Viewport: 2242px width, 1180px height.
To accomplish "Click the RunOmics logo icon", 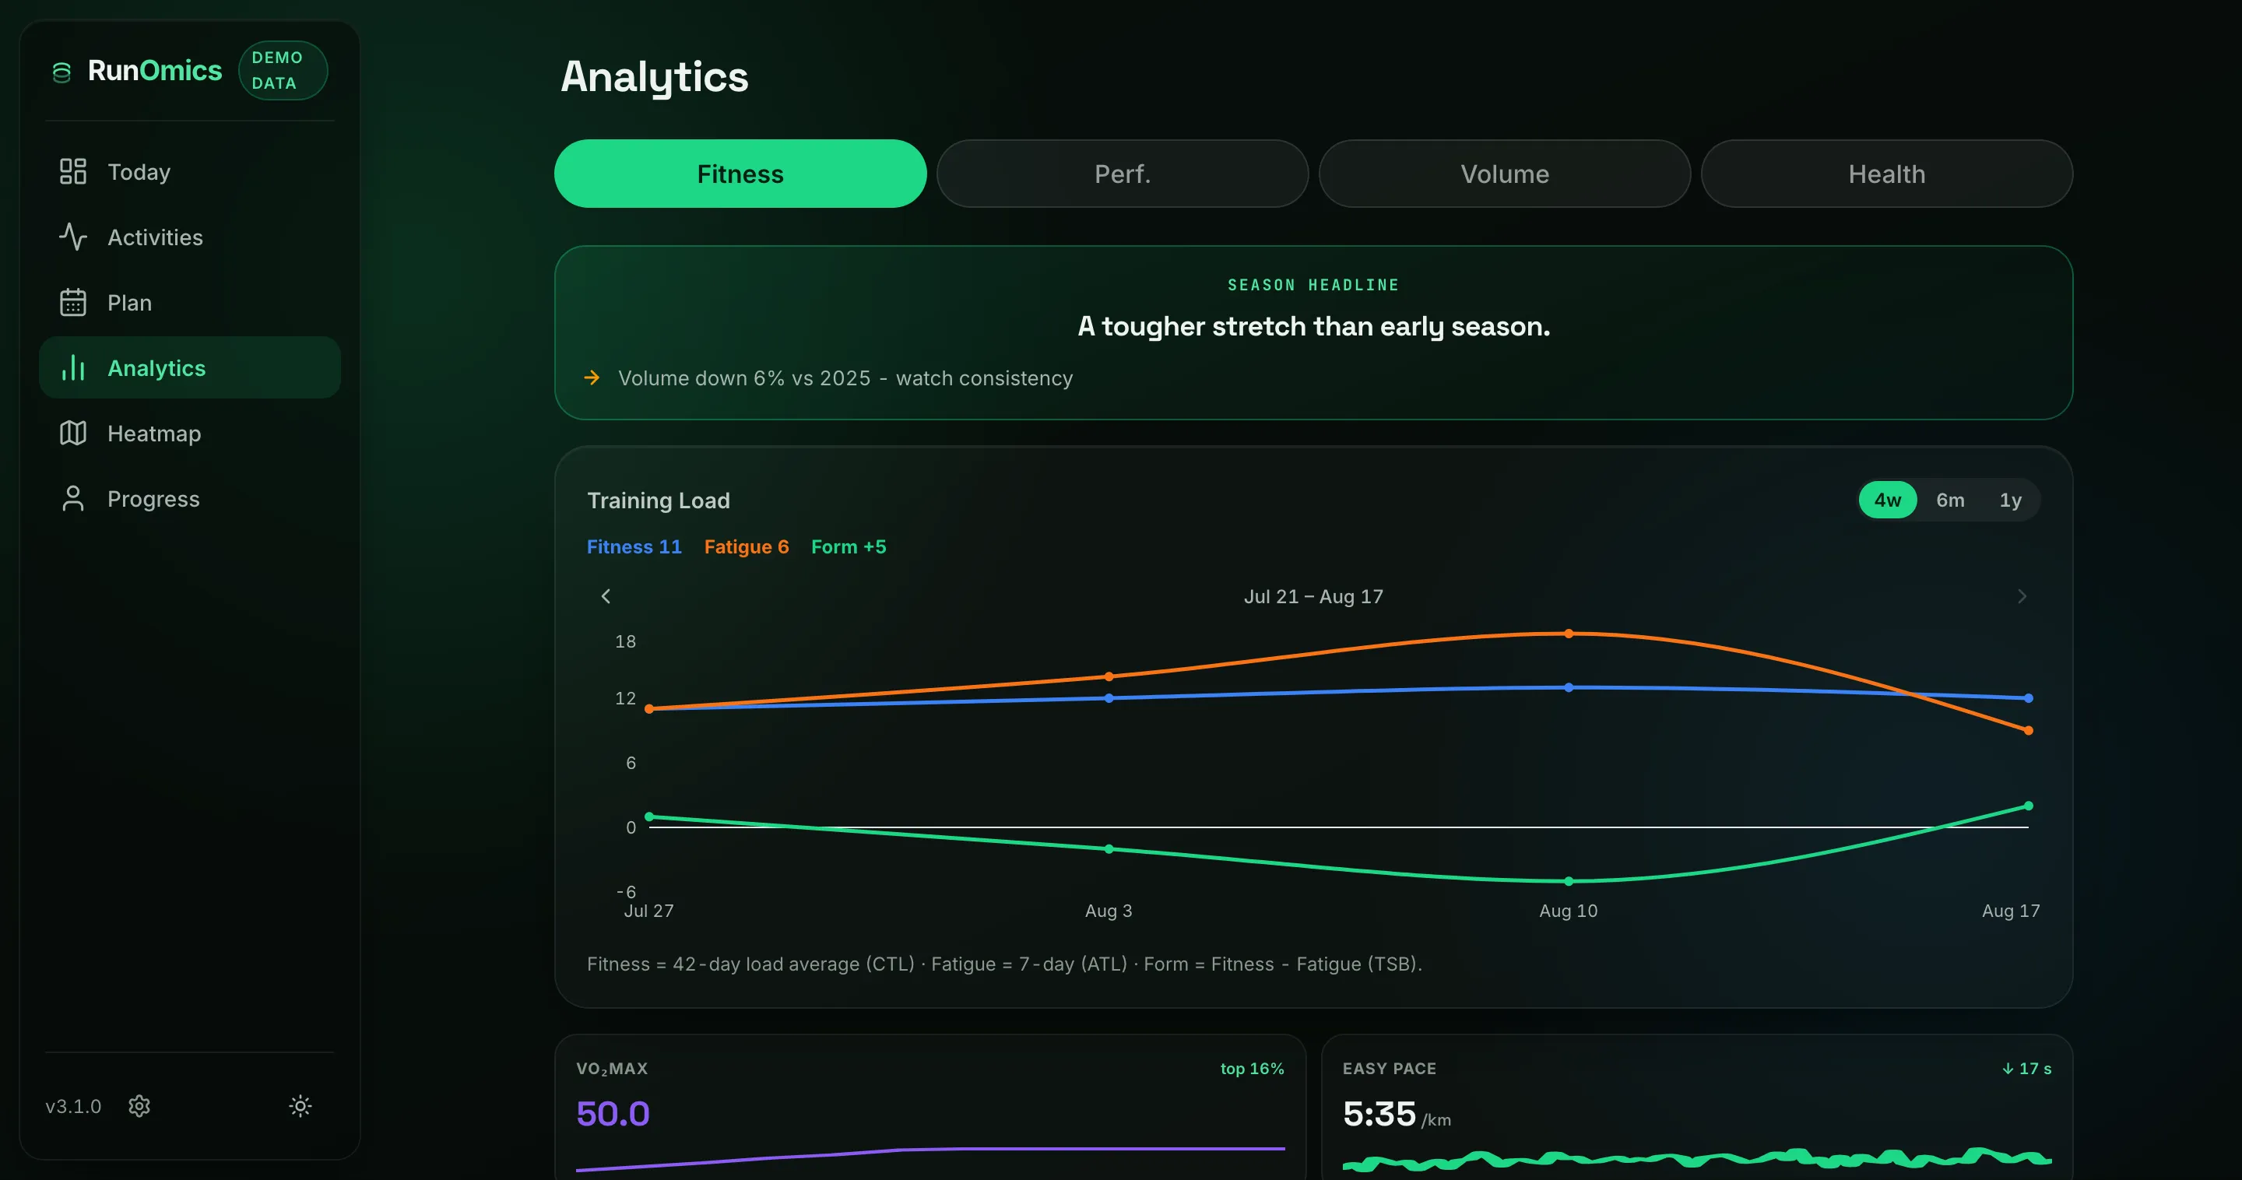I will click(x=61, y=72).
